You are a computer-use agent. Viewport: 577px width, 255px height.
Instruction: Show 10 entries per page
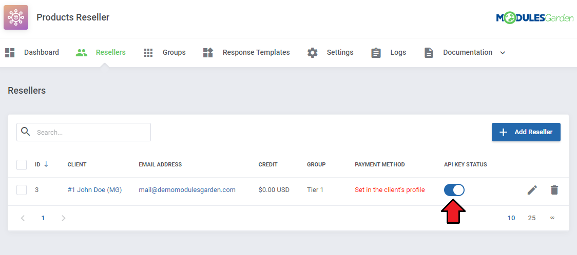point(511,218)
